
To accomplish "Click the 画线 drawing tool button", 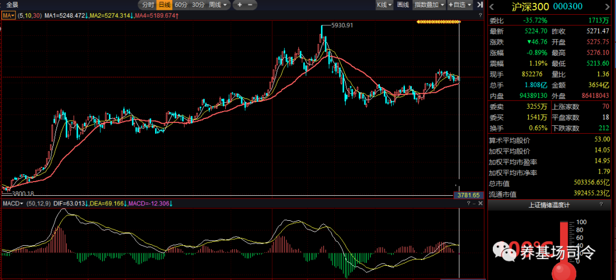I will click(x=403, y=5).
